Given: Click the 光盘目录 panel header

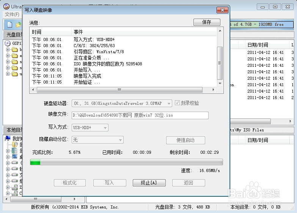Looking at the screenshot, I should click(13, 35).
